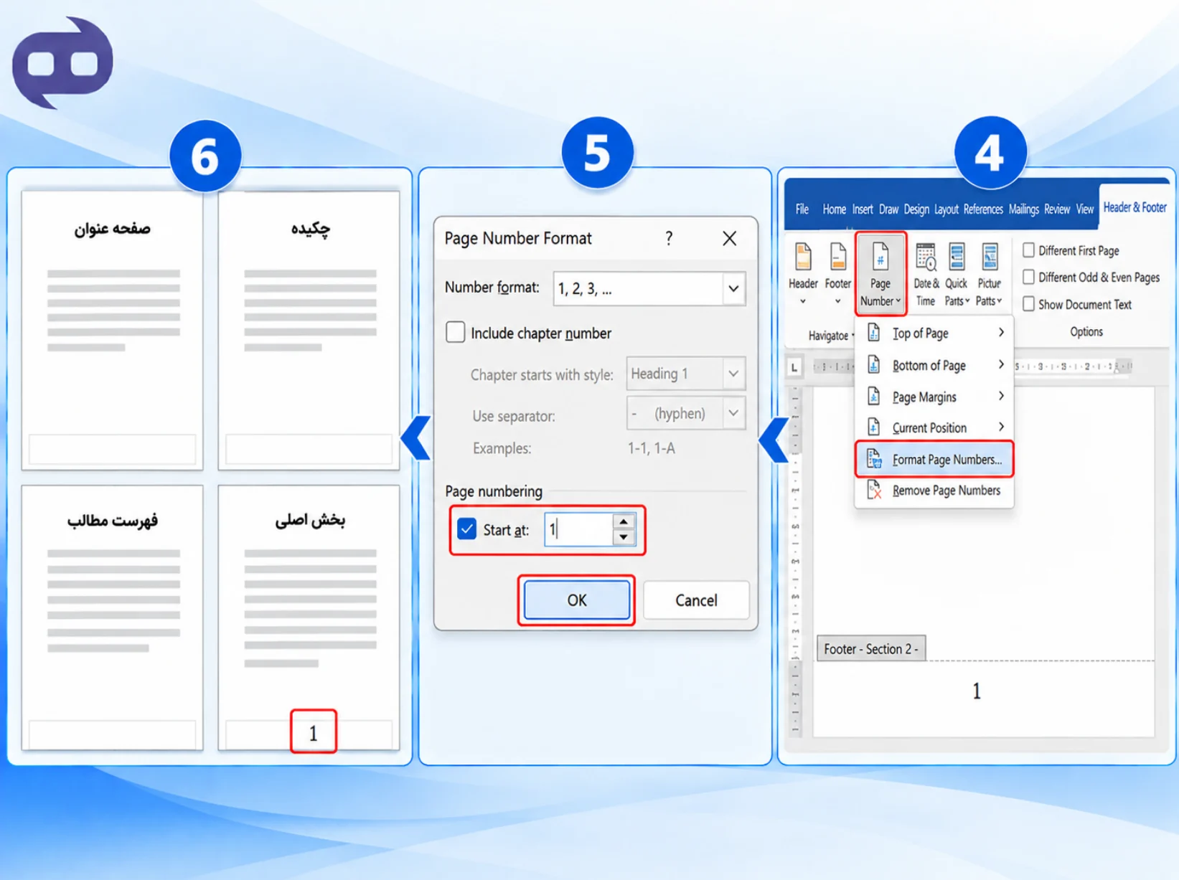Viewport: 1179px width, 880px height.
Task: Switch to the References ribbon tab
Action: coord(983,209)
